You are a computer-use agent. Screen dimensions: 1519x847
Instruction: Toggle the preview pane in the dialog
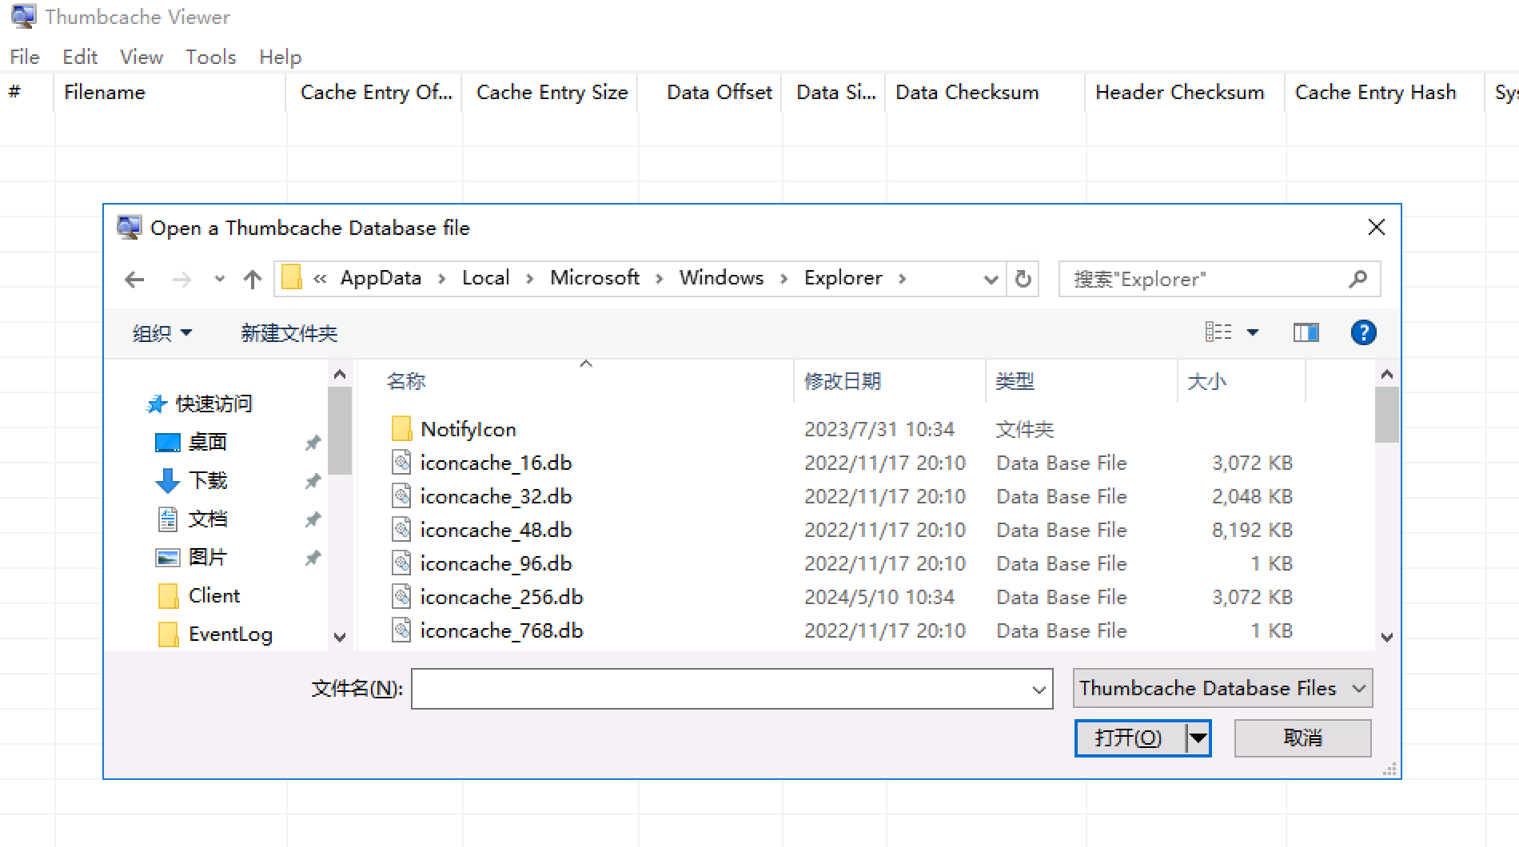[x=1306, y=332]
